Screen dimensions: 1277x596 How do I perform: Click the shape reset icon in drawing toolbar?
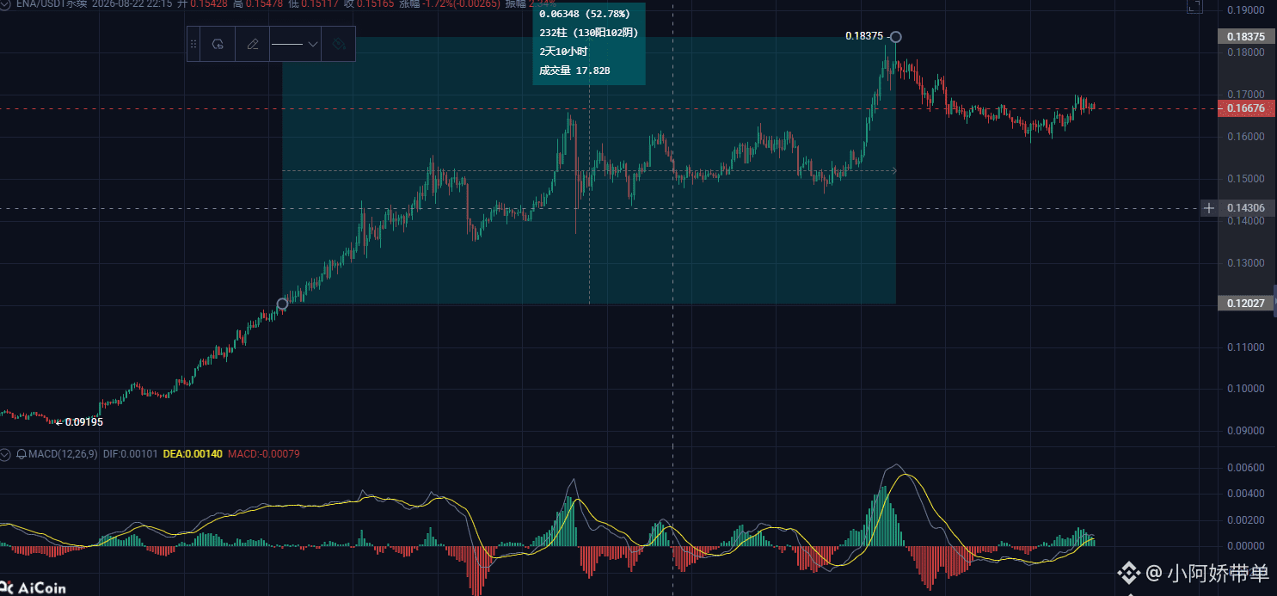click(218, 44)
